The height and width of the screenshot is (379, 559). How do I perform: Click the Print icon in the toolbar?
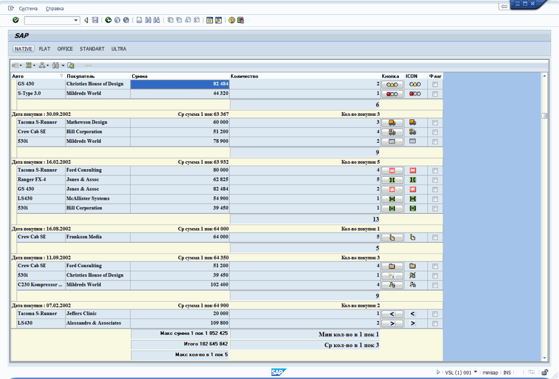139,20
